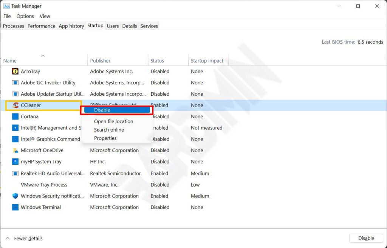Click the Low startup impact value
The height and width of the screenshot is (248, 387).
click(195, 185)
